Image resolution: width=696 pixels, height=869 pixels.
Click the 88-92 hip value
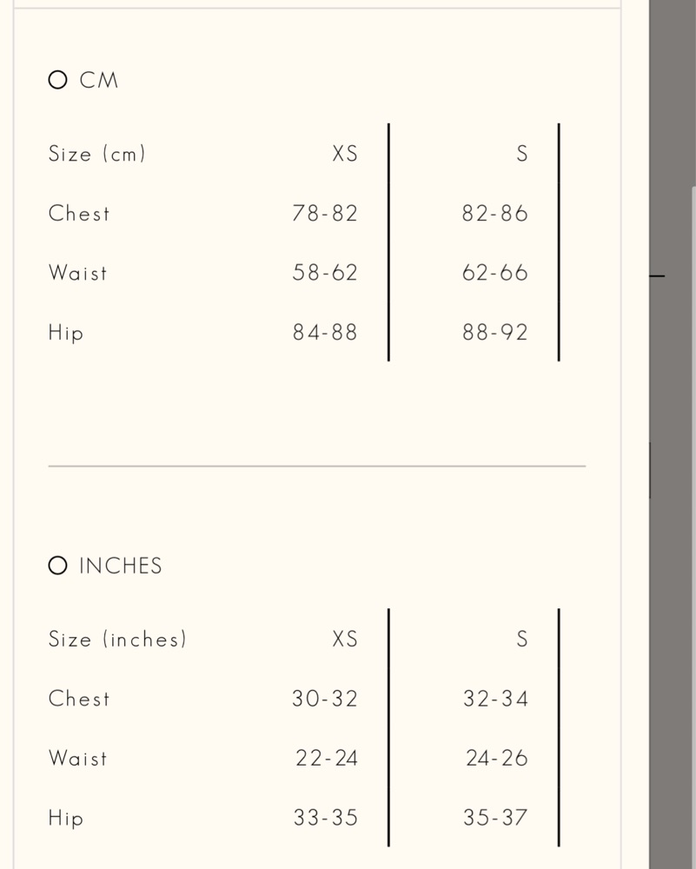(x=495, y=333)
